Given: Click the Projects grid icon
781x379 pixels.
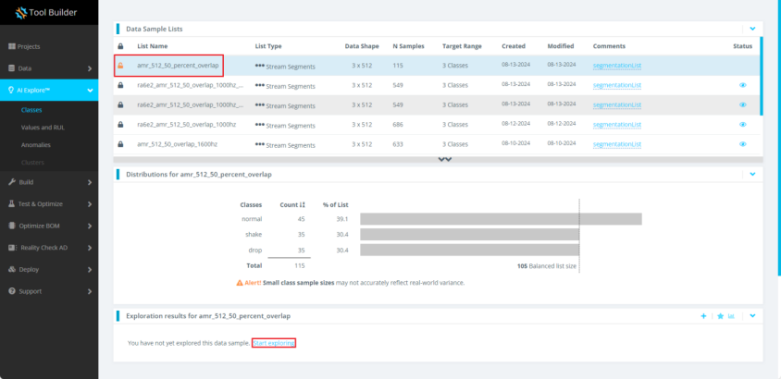Looking at the screenshot, I should [x=12, y=46].
